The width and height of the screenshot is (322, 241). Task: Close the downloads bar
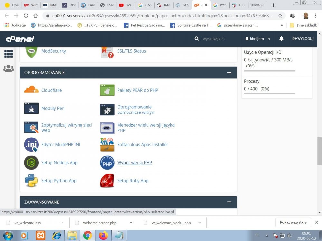pyautogui.click(x=317, y=222)
